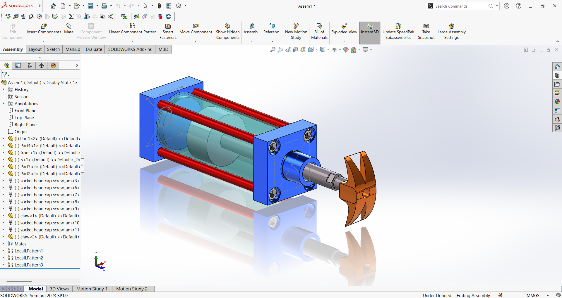Expand Mates folder in tree
Screen dimensions: 562x298
[4, 244]
